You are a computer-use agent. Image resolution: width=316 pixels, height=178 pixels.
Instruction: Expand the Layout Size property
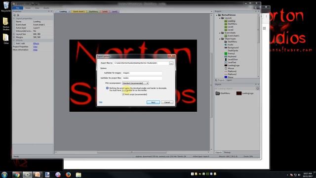pos(14,34)
